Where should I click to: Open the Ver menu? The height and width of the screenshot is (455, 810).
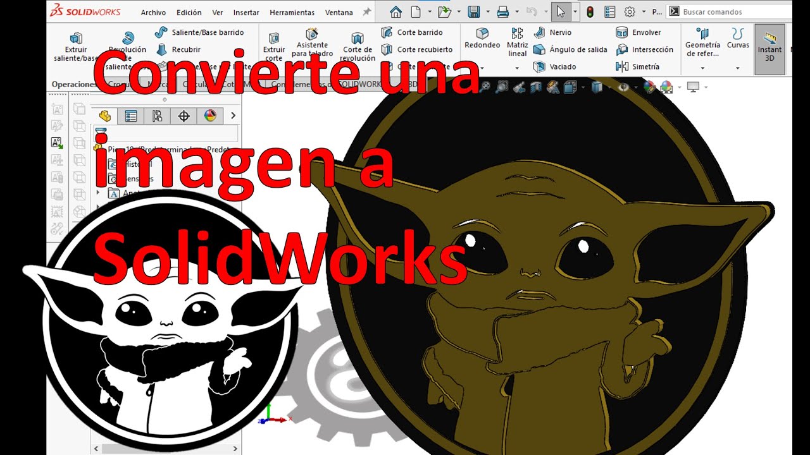218,12
